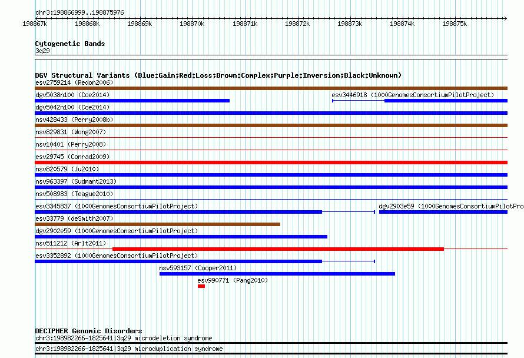Screen dimensions: 524x358
Task: Click the 3q29 cytogenetic band label
Action: tap(42, 51)
